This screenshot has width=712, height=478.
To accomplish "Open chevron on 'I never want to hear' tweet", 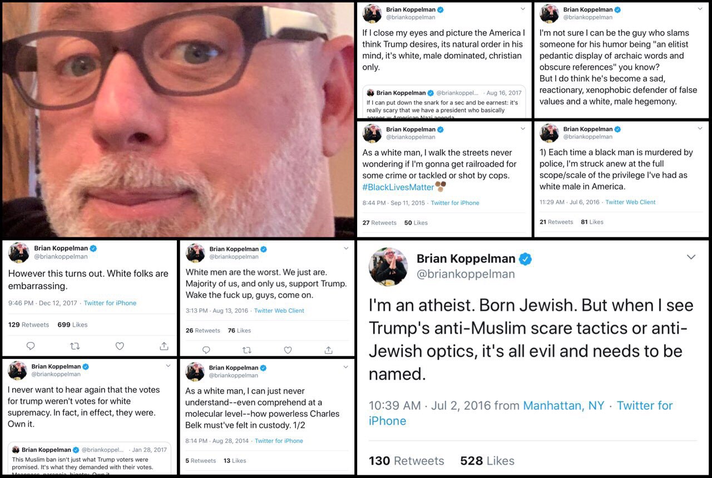I will pos(168,366).
